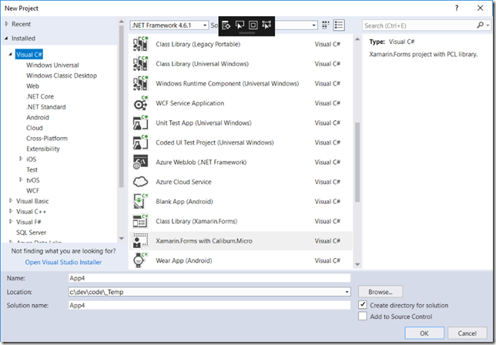The image size is (496, 345).
Task: Select the Wear App (Android) template name
Action: pos(184,260)
